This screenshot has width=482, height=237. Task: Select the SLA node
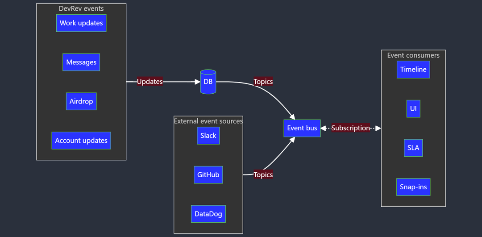pos(413,148)
